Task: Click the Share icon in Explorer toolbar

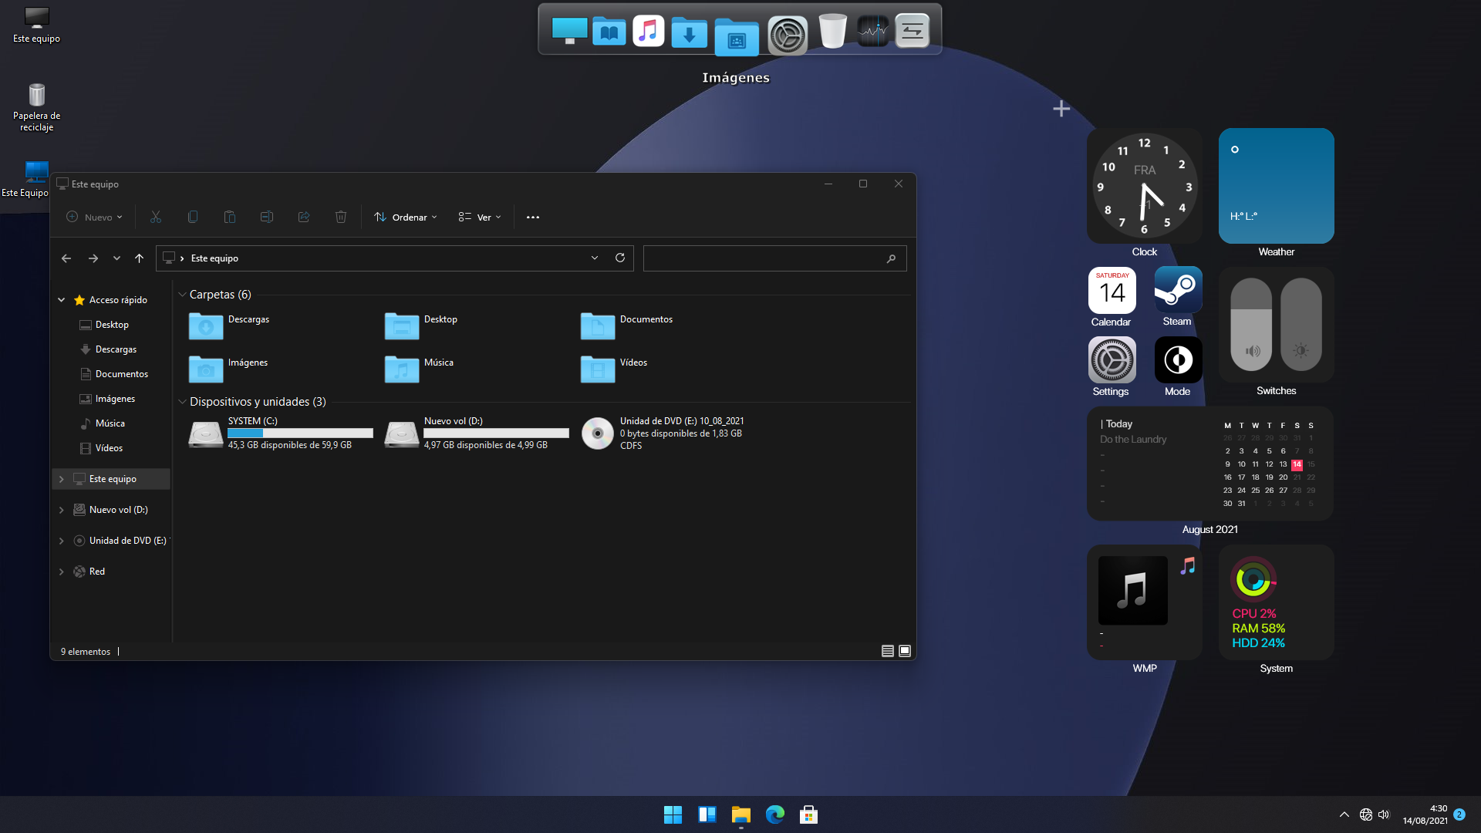Action: pos(304,217)
